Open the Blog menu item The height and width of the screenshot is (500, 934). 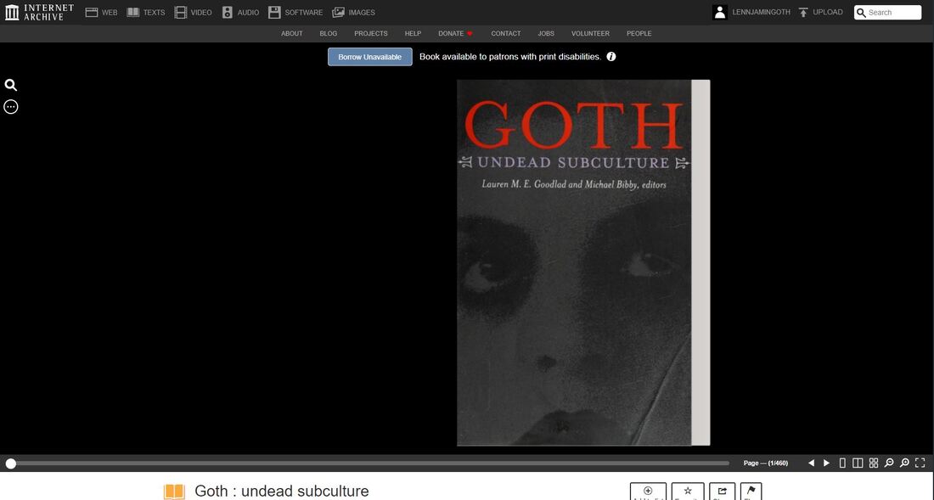tap(329, 33)
